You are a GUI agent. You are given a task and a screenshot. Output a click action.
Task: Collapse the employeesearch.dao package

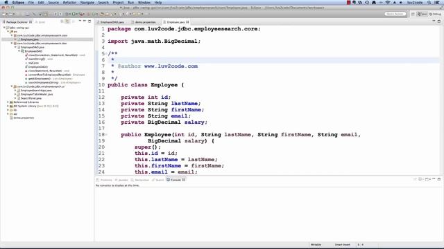click(12, 44)
